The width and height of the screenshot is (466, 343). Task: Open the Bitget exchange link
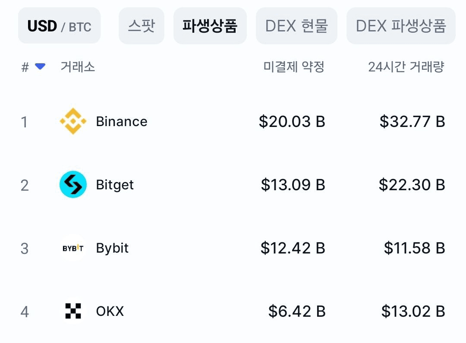pos(115,185)
